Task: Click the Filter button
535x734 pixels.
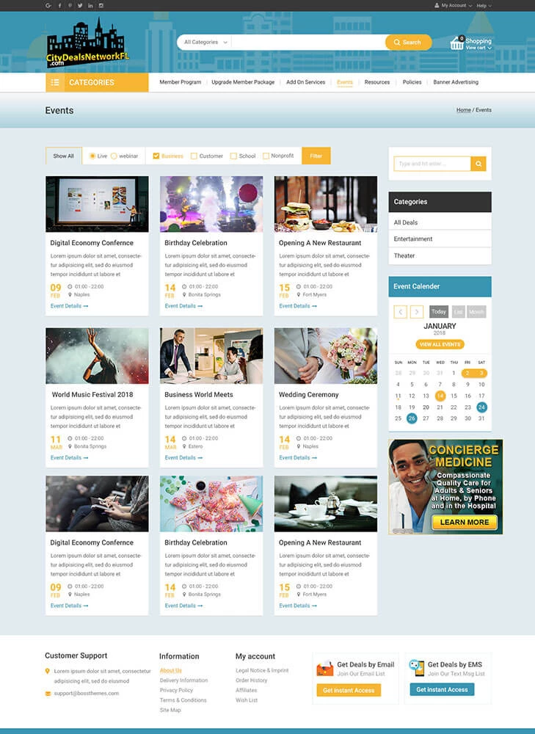Action: [x=316, y=156]
